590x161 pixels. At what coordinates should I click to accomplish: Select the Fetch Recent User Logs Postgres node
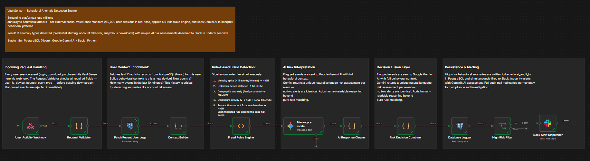(130, 126)
